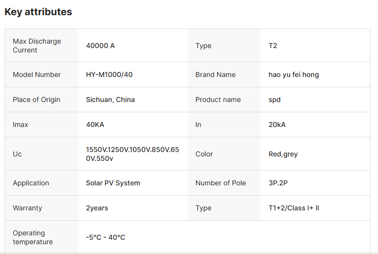Click the Solar PV System value
The height and width of the screenshot is (254, 378).
pyautogui.click(x=113, y=183)
